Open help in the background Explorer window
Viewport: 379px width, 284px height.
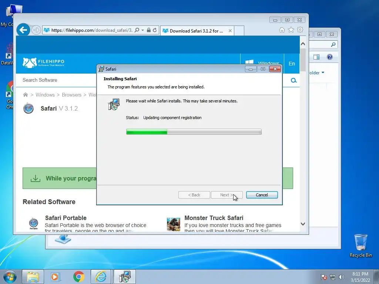(330, 57)
